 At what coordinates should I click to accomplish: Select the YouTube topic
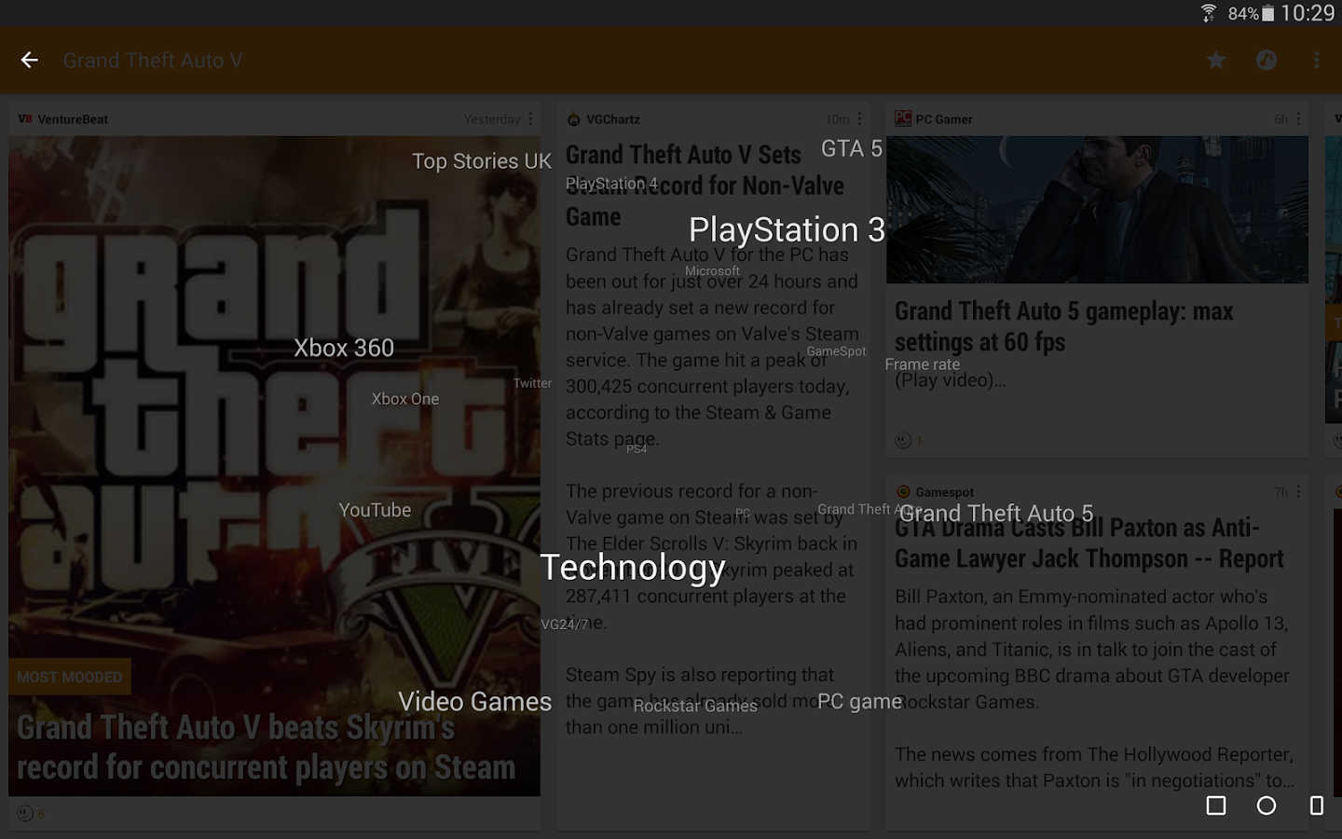point(375,510)
